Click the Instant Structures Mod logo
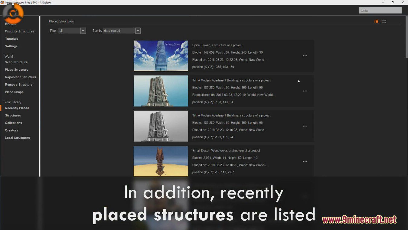 point(13,13)
